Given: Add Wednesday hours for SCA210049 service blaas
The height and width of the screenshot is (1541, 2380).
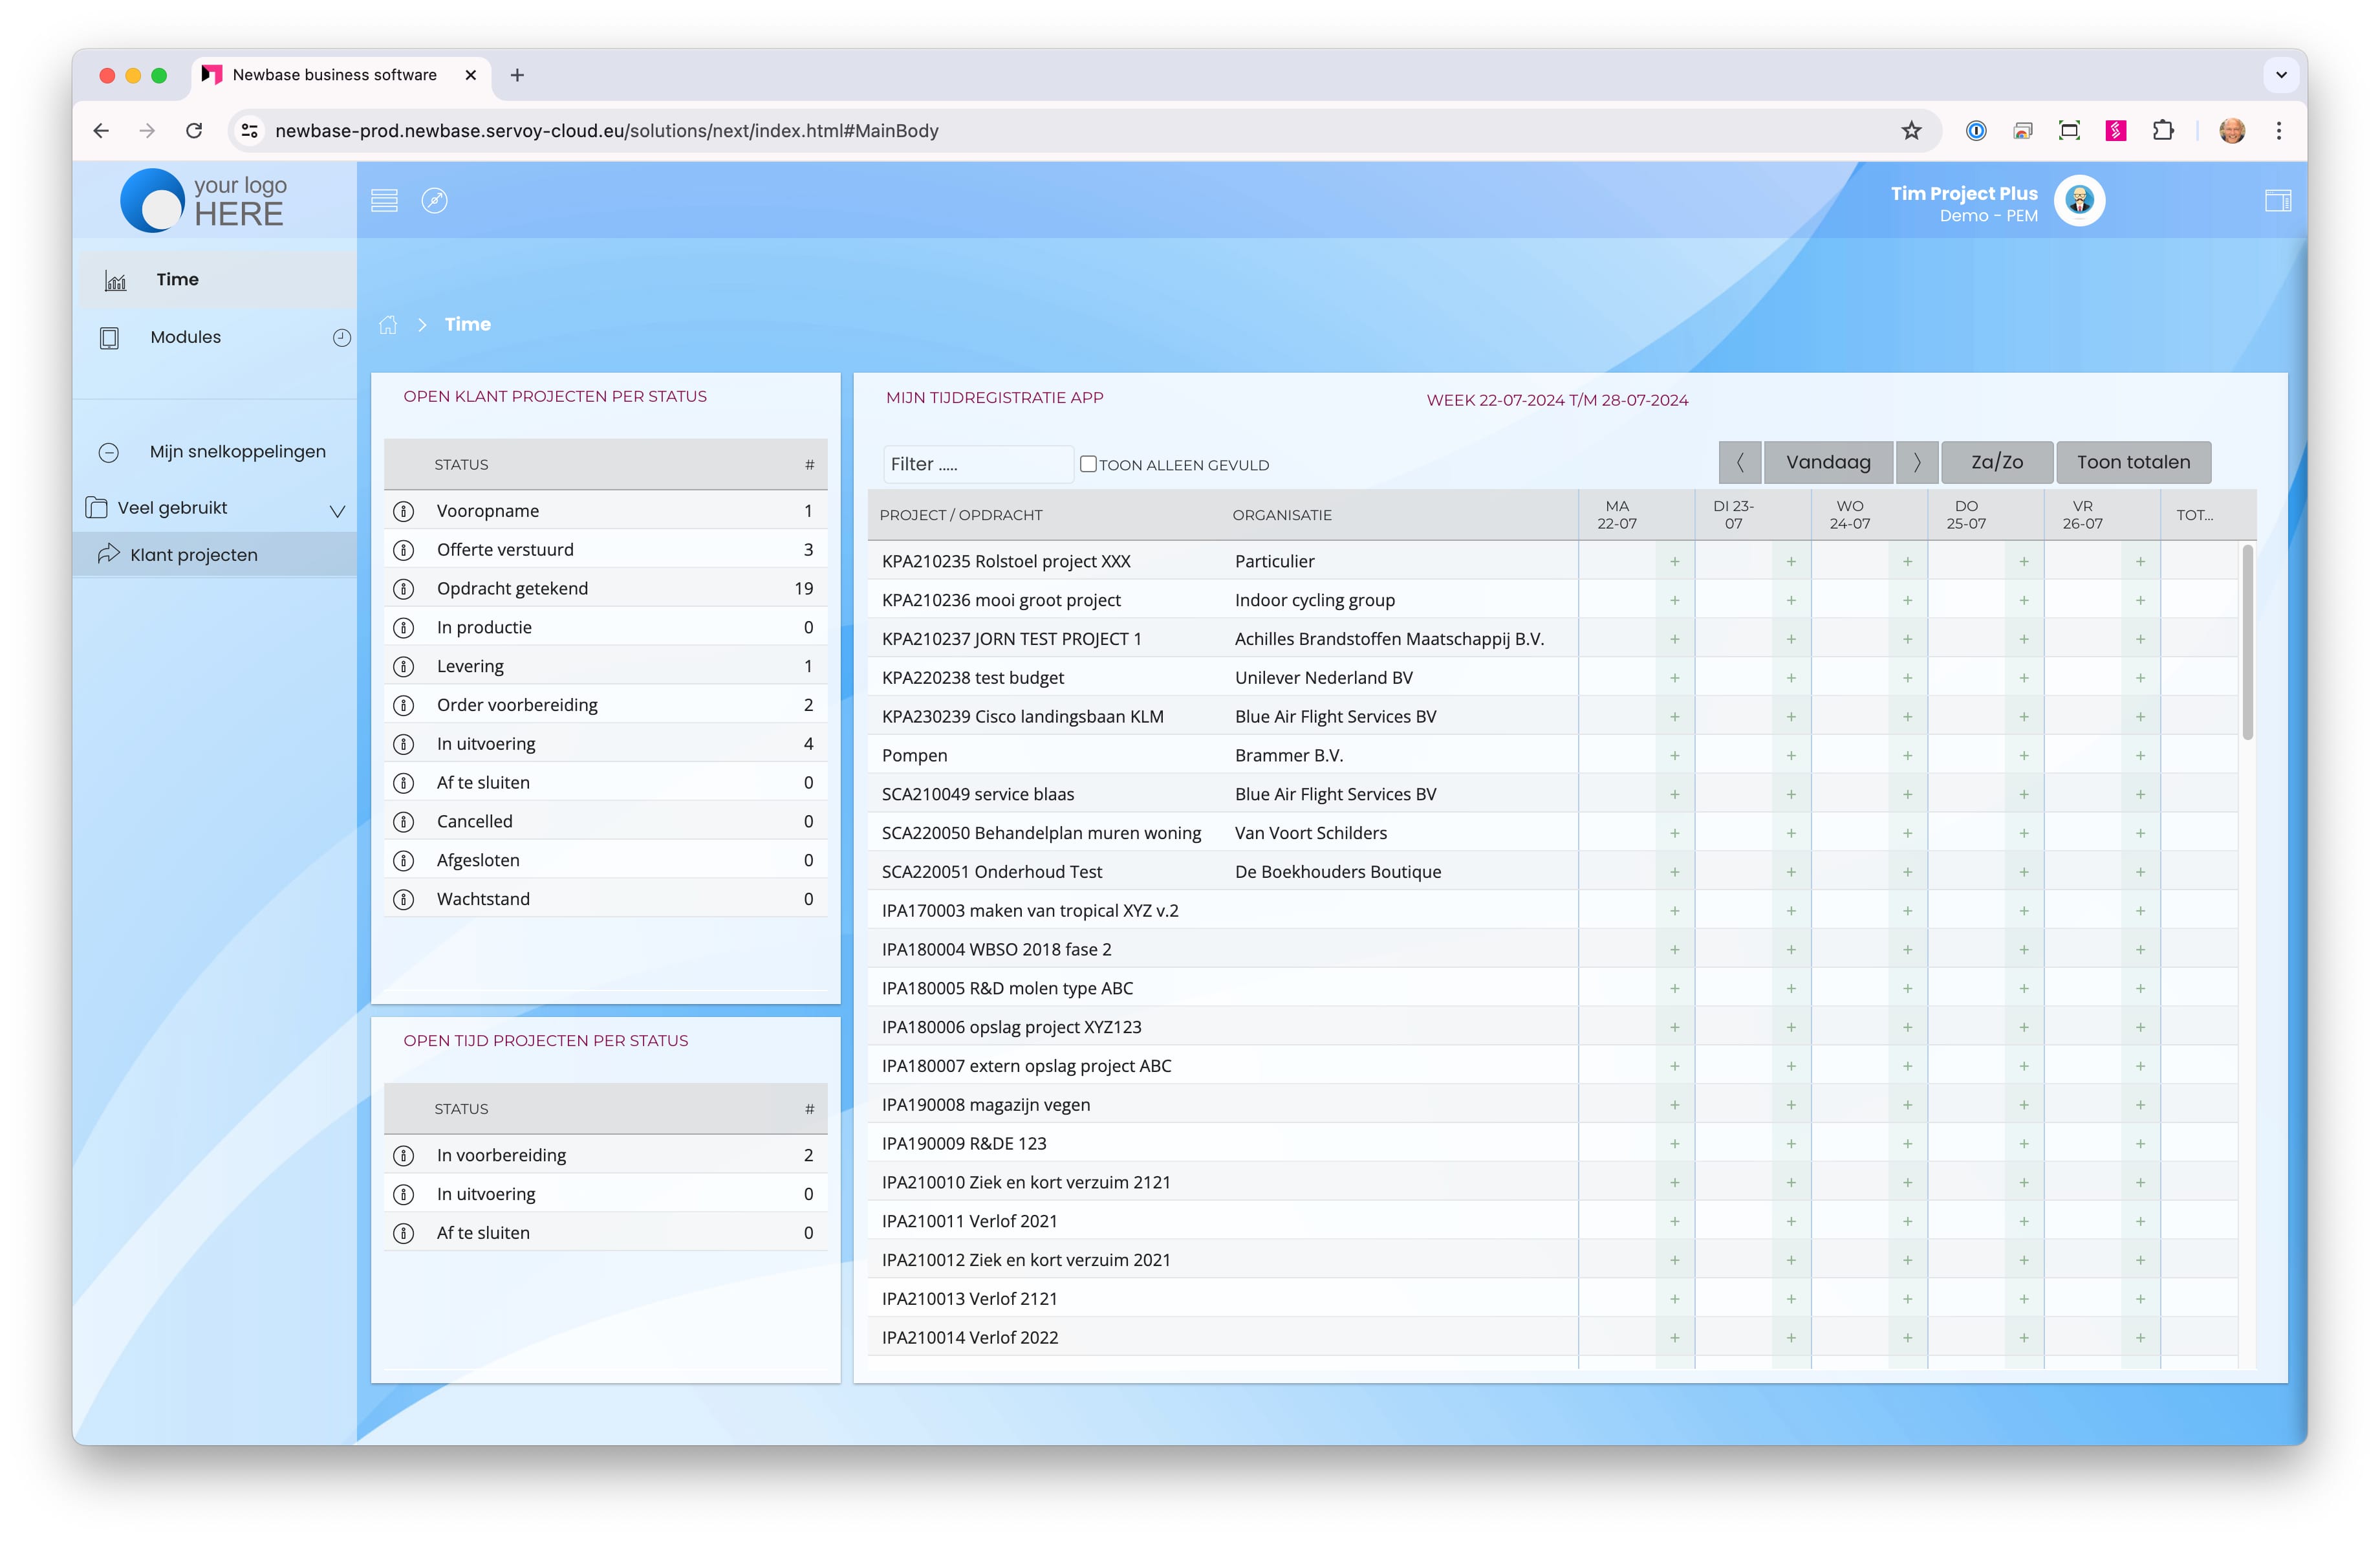Looking at the screenshot, I should 1907,795.
